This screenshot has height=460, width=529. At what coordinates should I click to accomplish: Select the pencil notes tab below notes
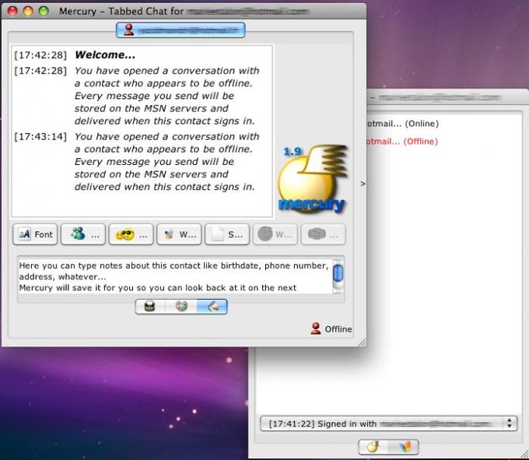[x=212, y=307]
